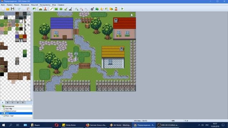
Task: Switch to tileset tab C
Action: (13, 102)
